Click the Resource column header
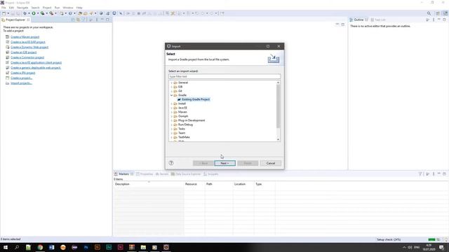This screenshot has height=252, width=449. [194, 184]
